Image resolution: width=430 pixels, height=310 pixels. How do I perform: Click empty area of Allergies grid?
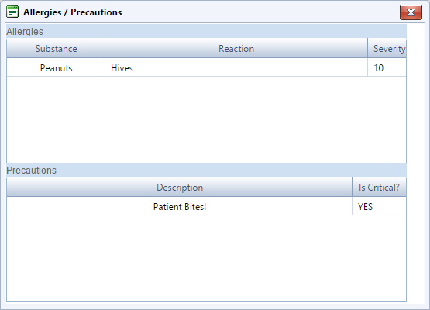[206, 119]
